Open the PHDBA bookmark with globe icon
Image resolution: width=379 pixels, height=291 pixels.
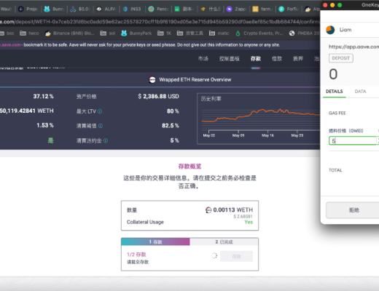tap(304, 33)
